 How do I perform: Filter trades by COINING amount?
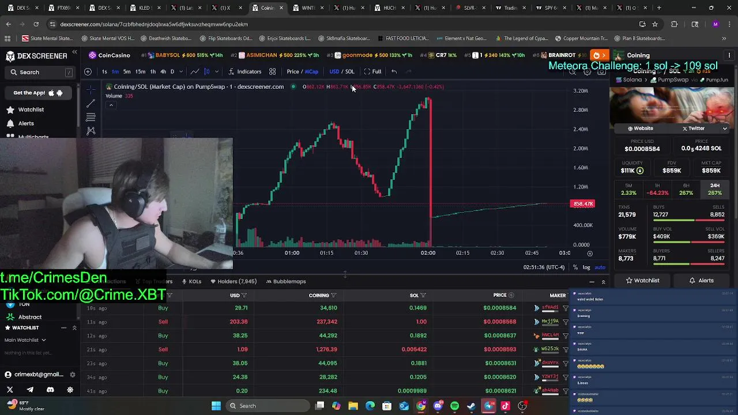point(333,295)
